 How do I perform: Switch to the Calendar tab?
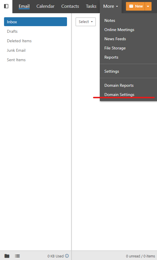click(45, 6)
